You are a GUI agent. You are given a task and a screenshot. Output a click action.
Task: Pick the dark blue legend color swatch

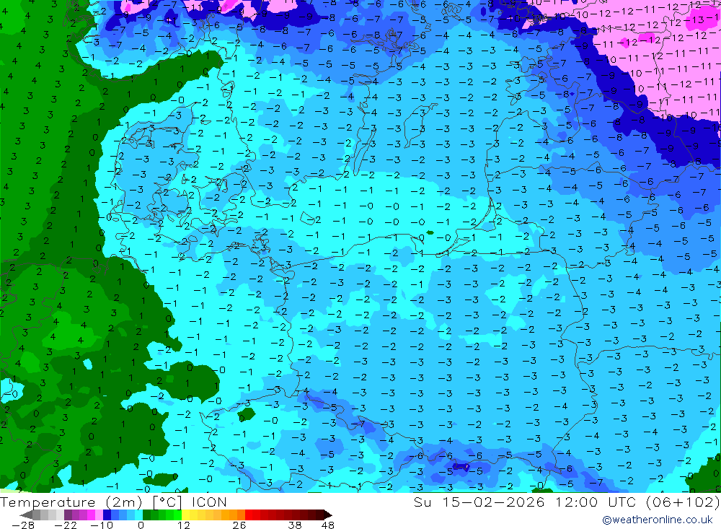pos(107,515)
